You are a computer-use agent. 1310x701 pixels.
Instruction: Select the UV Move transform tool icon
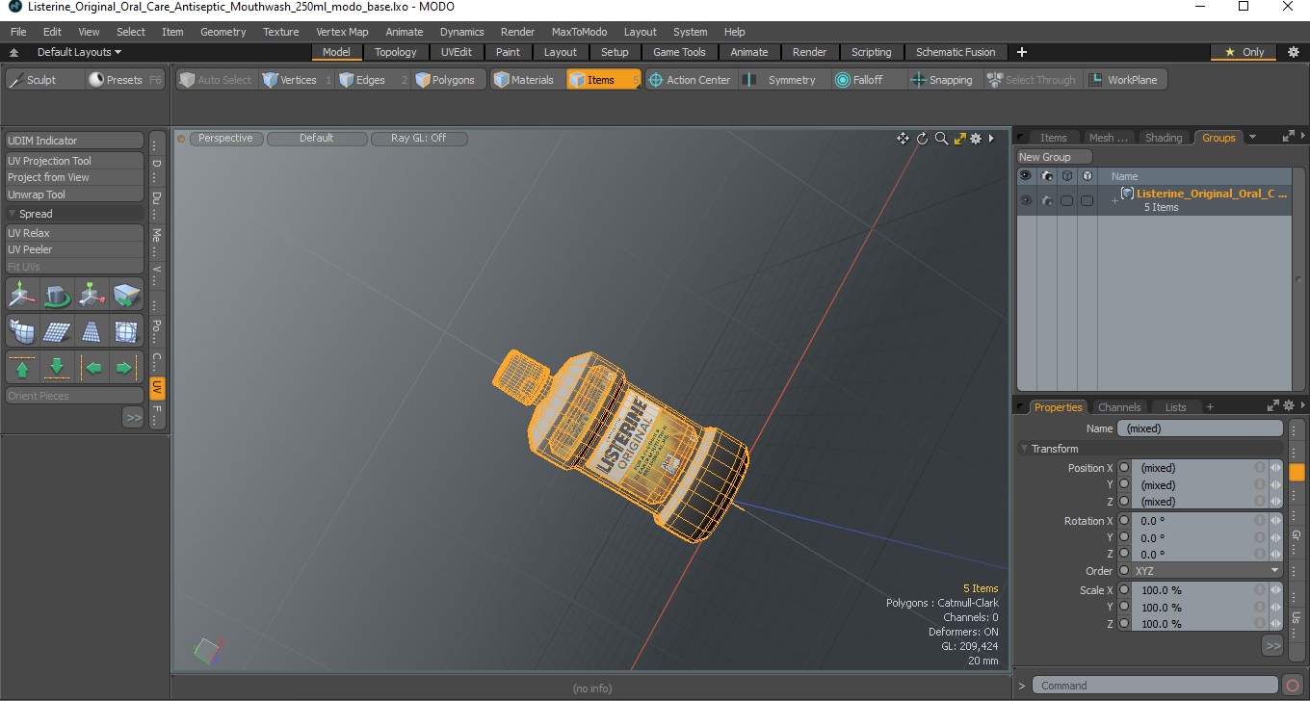tap(22, 295)
